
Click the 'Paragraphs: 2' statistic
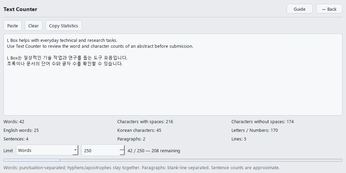coord(131,139)
